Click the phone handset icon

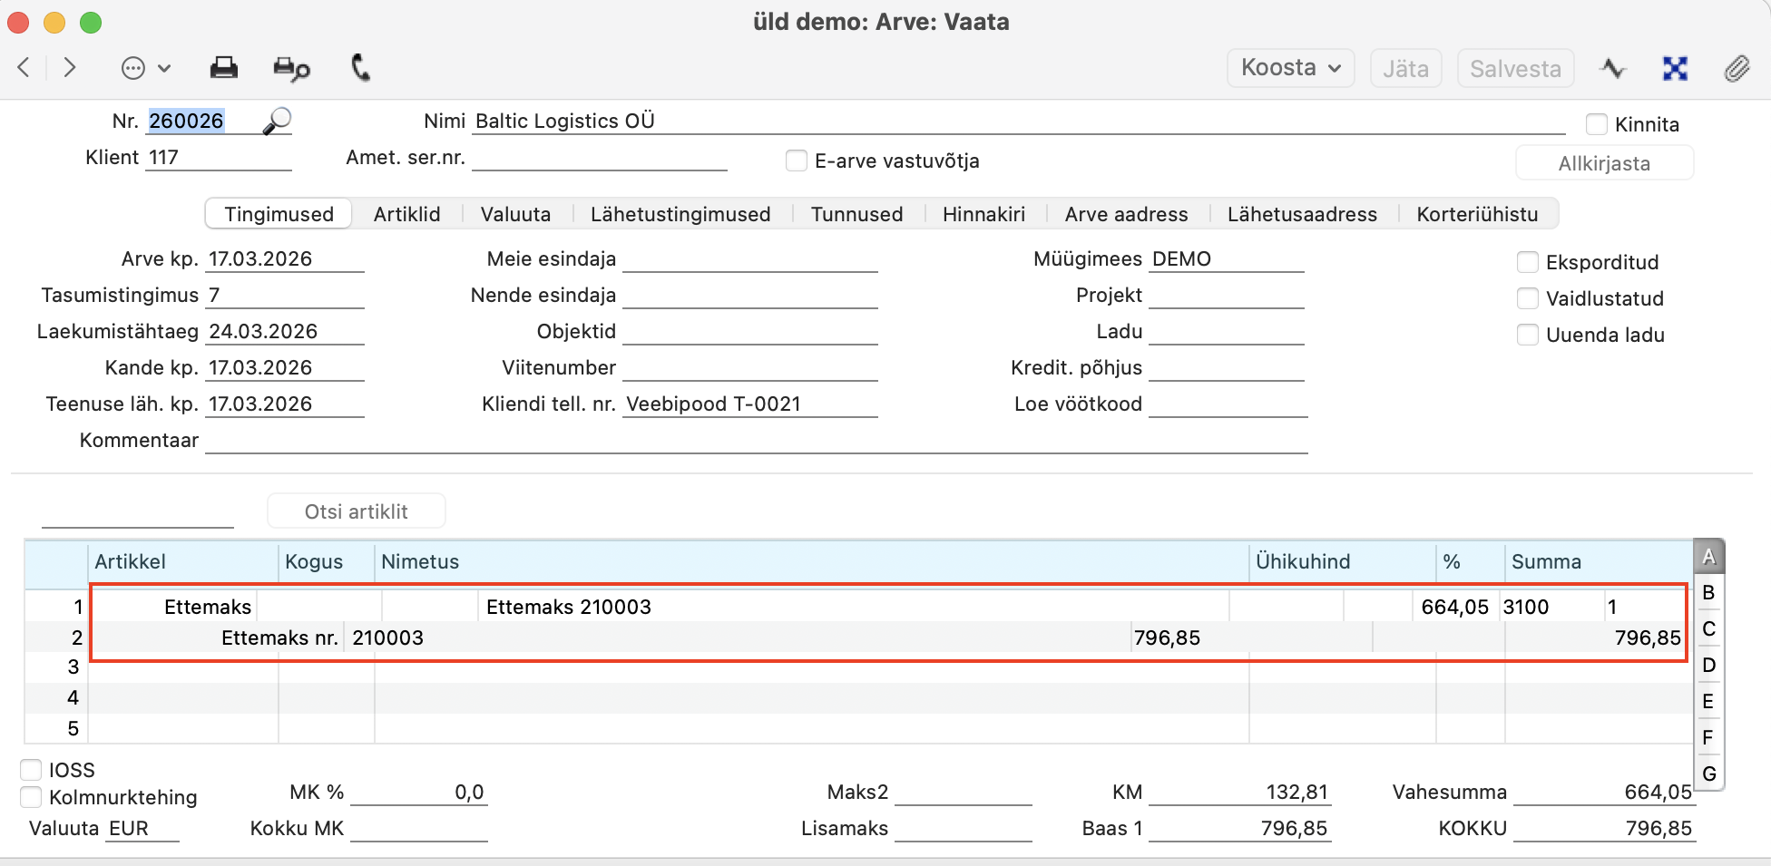(x=360, y=68)
